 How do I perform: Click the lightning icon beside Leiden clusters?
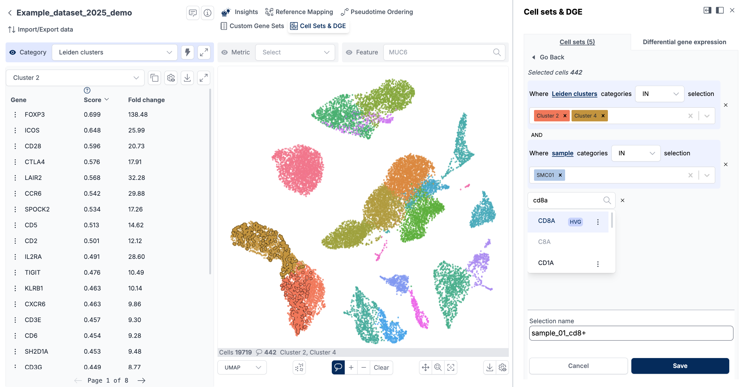point(188,52)
